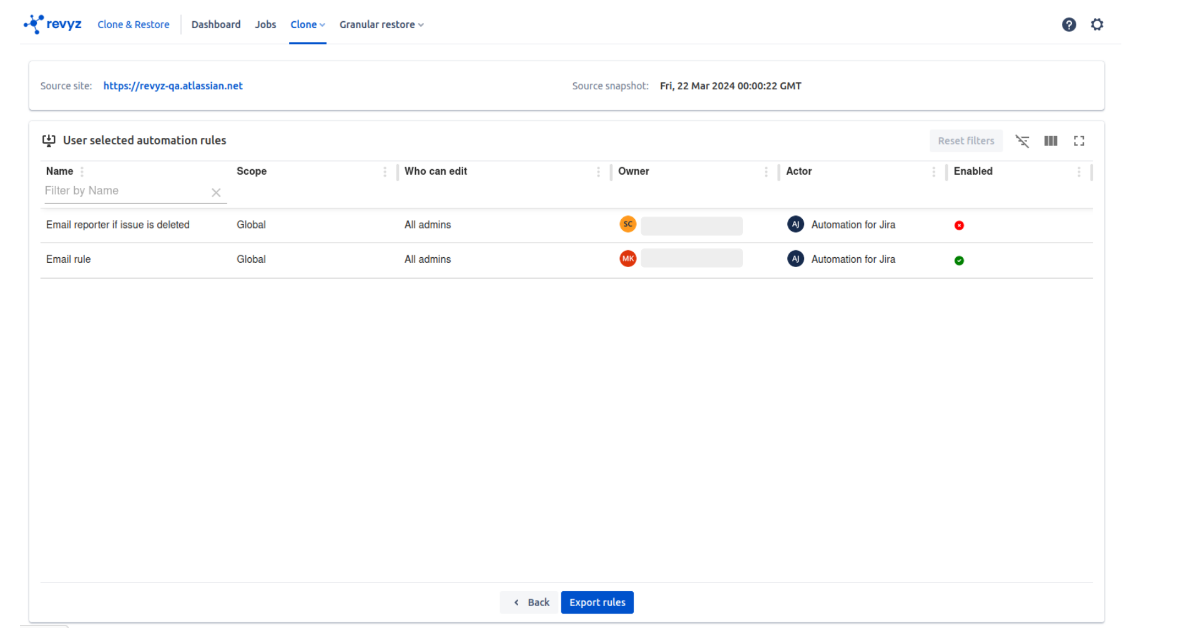Expand the Granular restore menu

(381, 24)
